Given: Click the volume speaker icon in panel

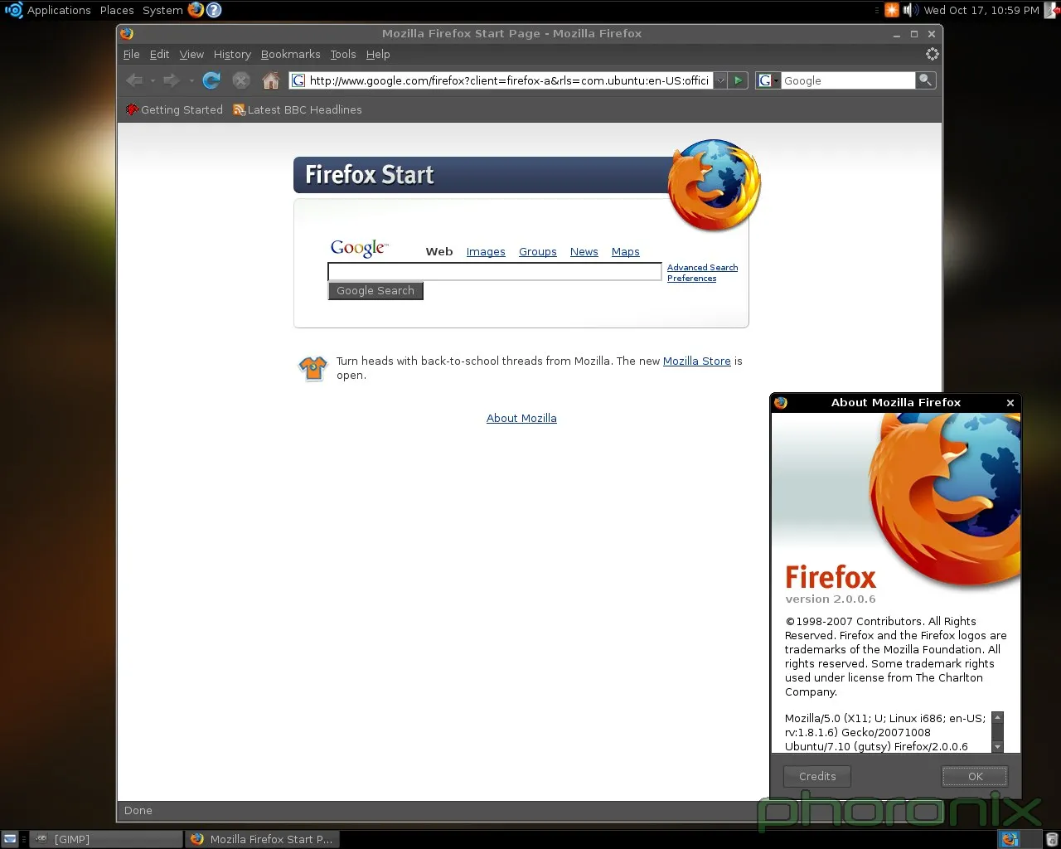Looking at the screenshot, I should [910, 10].
